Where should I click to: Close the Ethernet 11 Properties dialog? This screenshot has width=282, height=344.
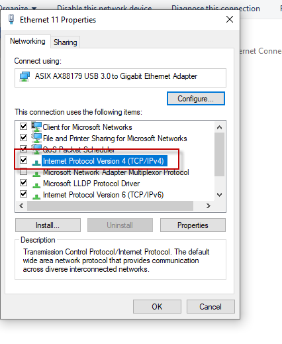coord(230,19)
